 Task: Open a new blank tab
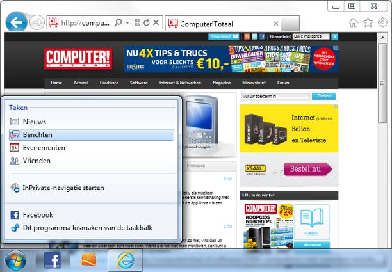pos(291,24)
